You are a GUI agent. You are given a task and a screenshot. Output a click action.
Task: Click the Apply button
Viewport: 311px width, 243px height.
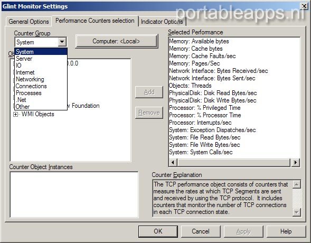tap(243, 231)
